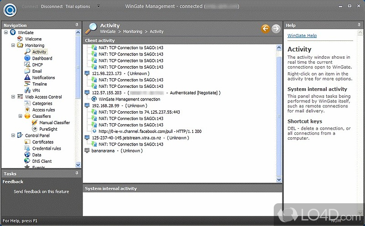Select Timeline in the navigation tree
This screenshot has width=365, height=226.
point(39,84)
